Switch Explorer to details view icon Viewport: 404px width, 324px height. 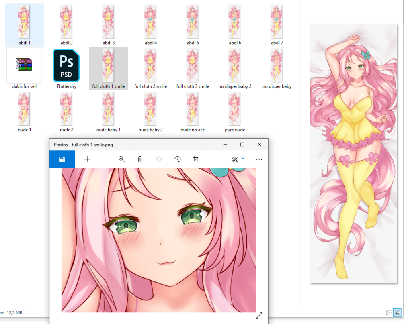[389, 312]
